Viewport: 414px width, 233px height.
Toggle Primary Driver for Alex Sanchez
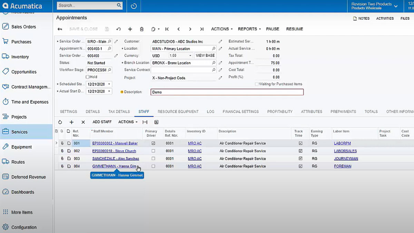click(153, 158)
